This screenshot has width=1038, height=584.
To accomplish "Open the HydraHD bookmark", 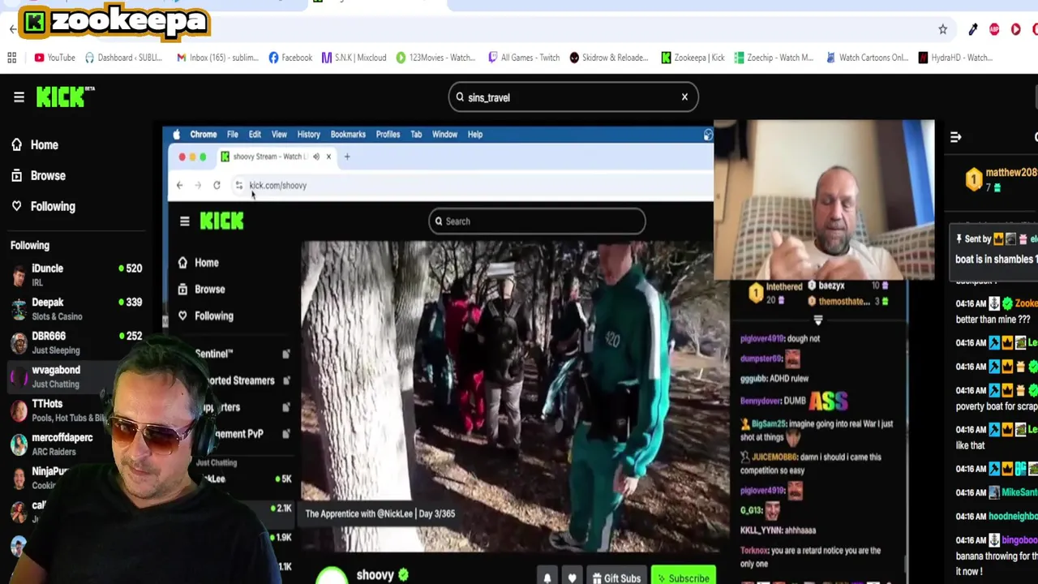I will point(954,58).
